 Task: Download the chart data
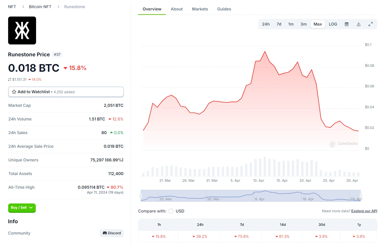358,24
